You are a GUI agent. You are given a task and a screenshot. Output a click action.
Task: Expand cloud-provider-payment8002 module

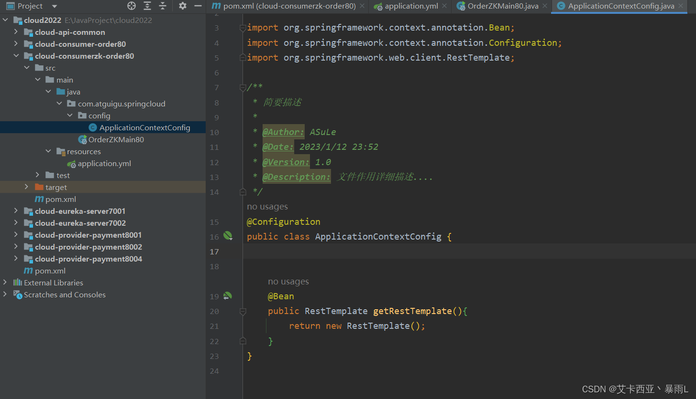click(16, 247)
